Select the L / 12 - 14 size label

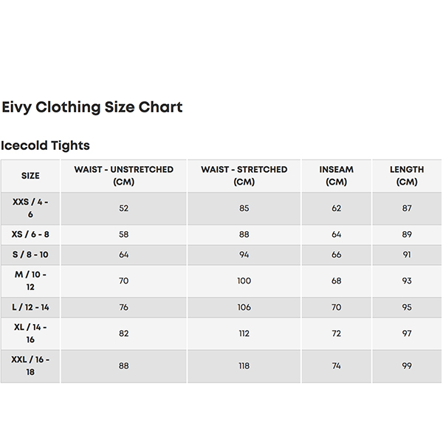pos(30,307)
